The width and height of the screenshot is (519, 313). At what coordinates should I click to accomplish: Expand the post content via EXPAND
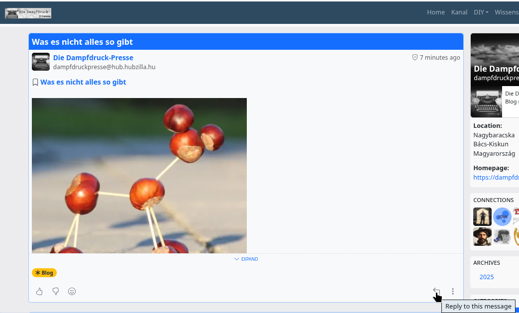click(246, 259)
